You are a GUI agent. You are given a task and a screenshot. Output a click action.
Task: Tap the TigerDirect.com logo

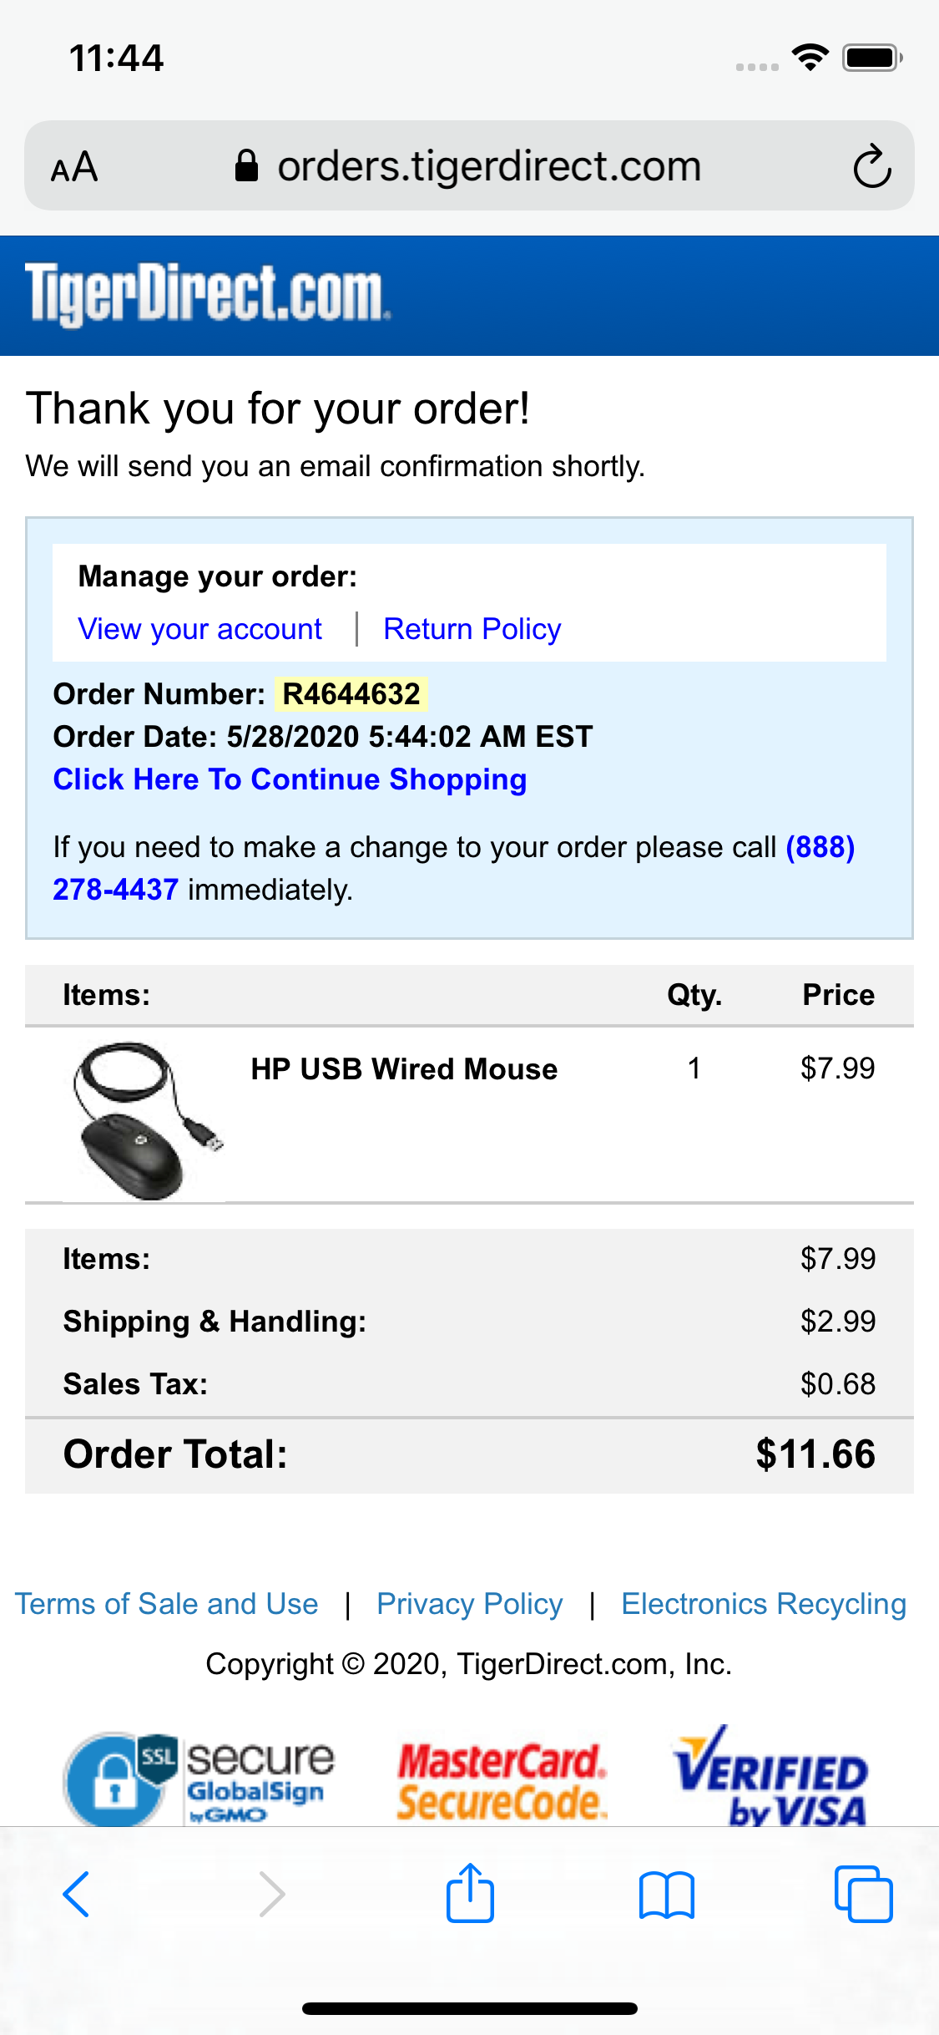(207, 293)
